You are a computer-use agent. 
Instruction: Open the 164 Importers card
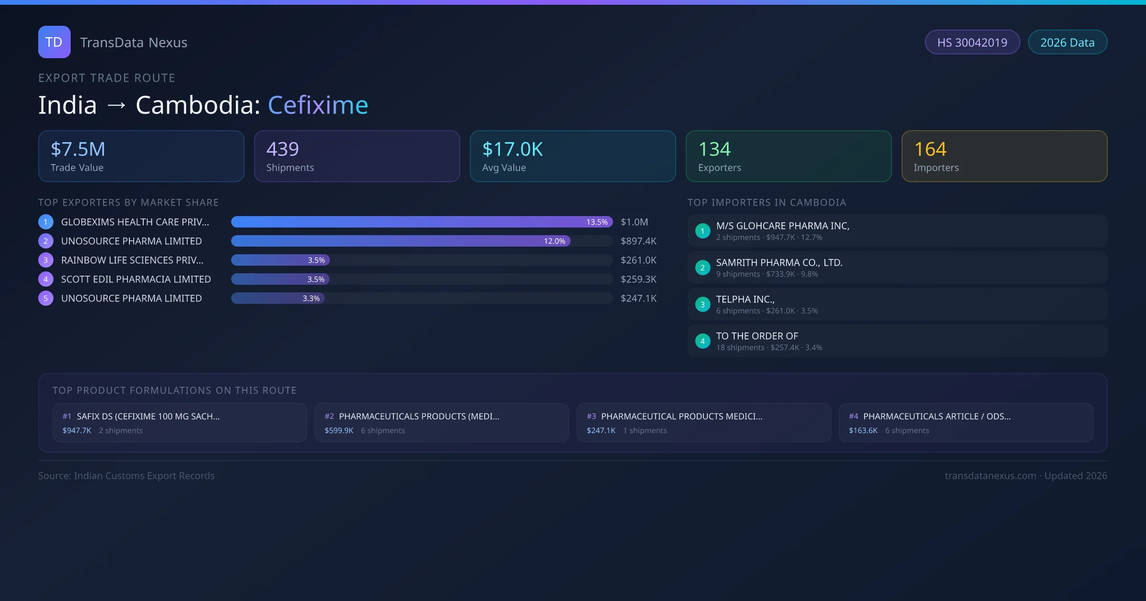(1004, 156)
